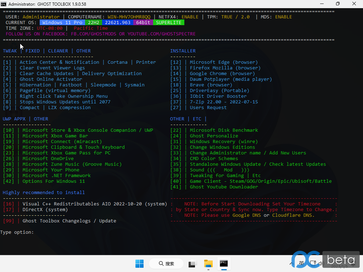Open the Windows Start menu
This screenshot has width=363, height=272.
click(139, 263)
